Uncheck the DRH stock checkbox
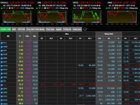Screen dimensions: 140x105 [2, 92]
